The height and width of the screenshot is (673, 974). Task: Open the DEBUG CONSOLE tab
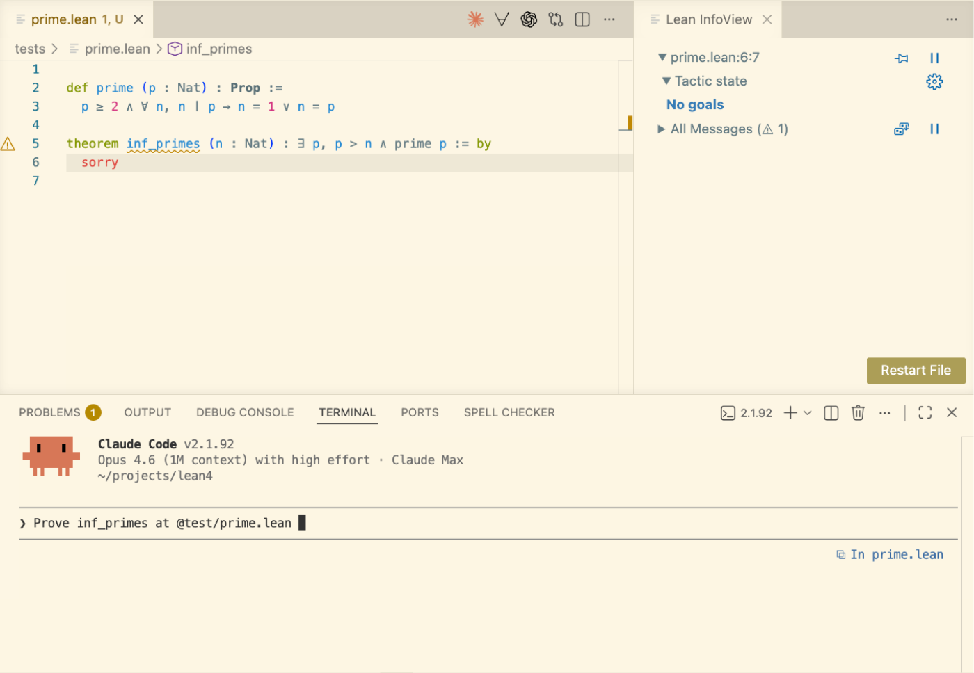click(x=245, y=413)
